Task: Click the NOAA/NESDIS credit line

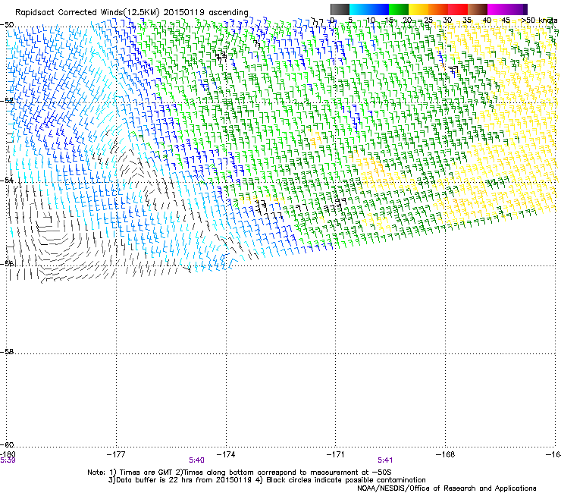Action: (447, 488)
